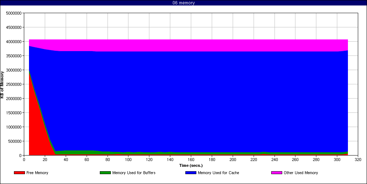Click the 4000000 y-axis value
367x184 pixels.
tap(15, 42)
